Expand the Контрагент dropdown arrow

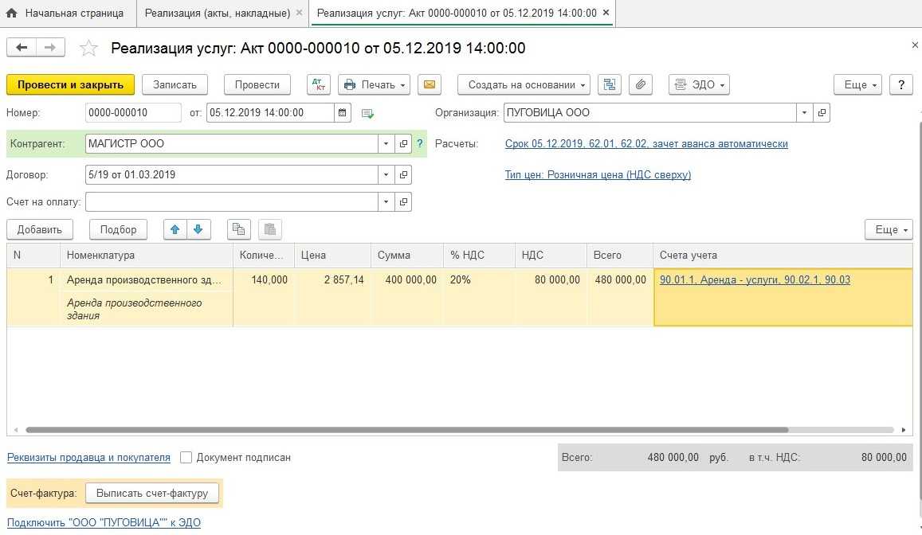[386, 144]
